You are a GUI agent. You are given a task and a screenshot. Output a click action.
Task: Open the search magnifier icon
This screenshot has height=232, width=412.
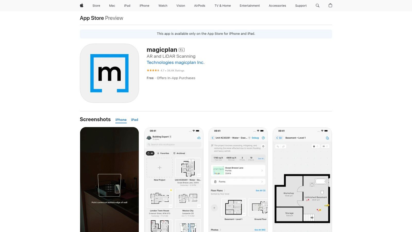317,5
